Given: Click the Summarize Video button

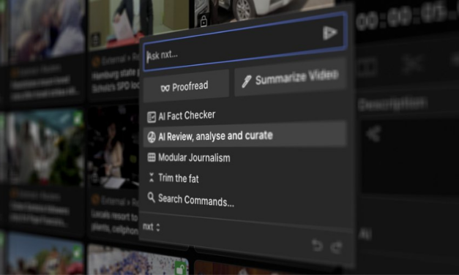Looking at the screenshot, I should pyautogui.click(x=291, y=78).
